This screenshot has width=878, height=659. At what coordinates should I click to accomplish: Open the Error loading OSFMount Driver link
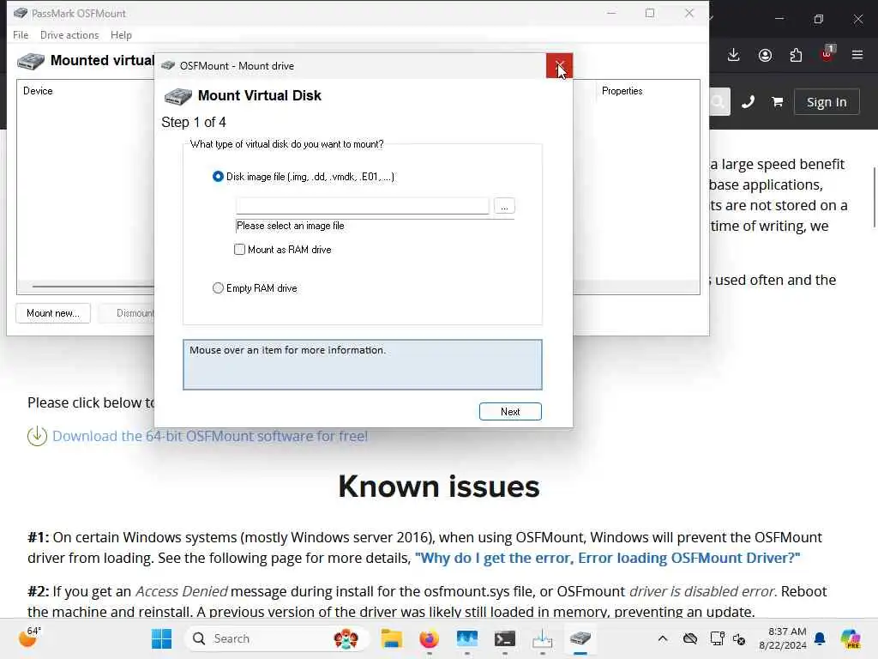[x=608, y=558]
